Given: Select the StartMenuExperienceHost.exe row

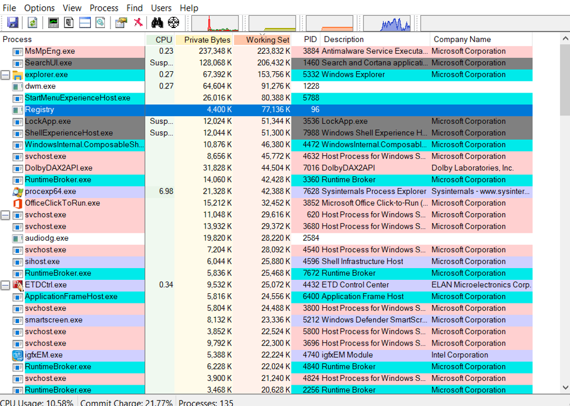Looking at the screenshot, I should pos(266,98).
